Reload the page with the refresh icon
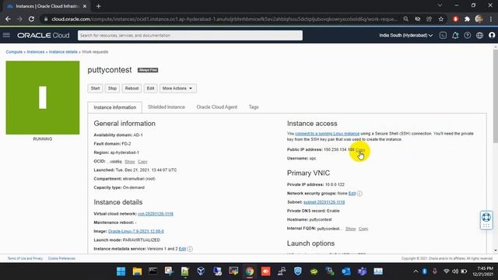 (31, 19)
